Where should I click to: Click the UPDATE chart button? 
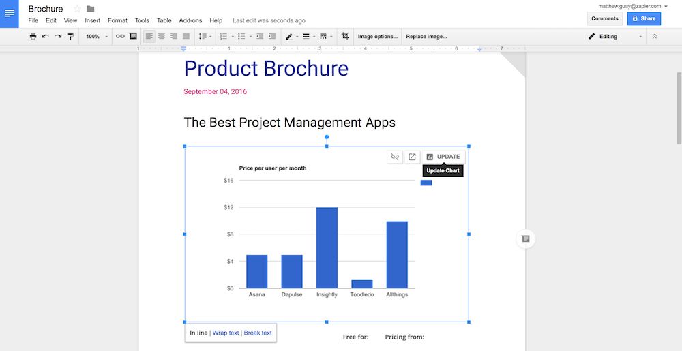click(443, 157)
